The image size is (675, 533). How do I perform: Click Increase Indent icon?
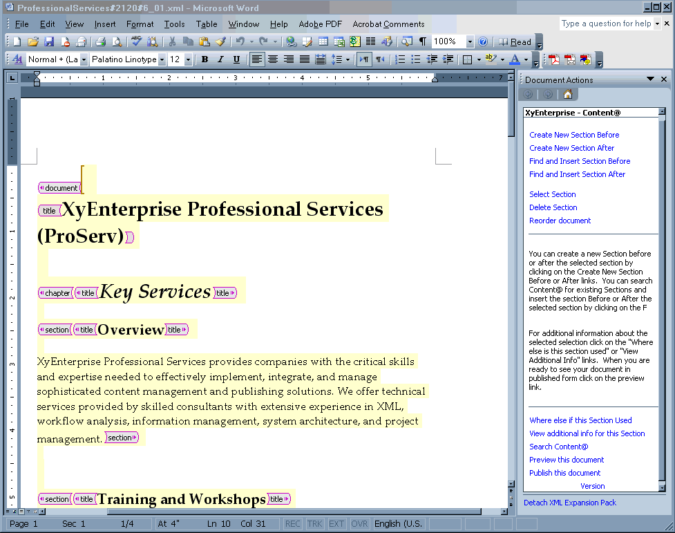click(x=448, y=59)
